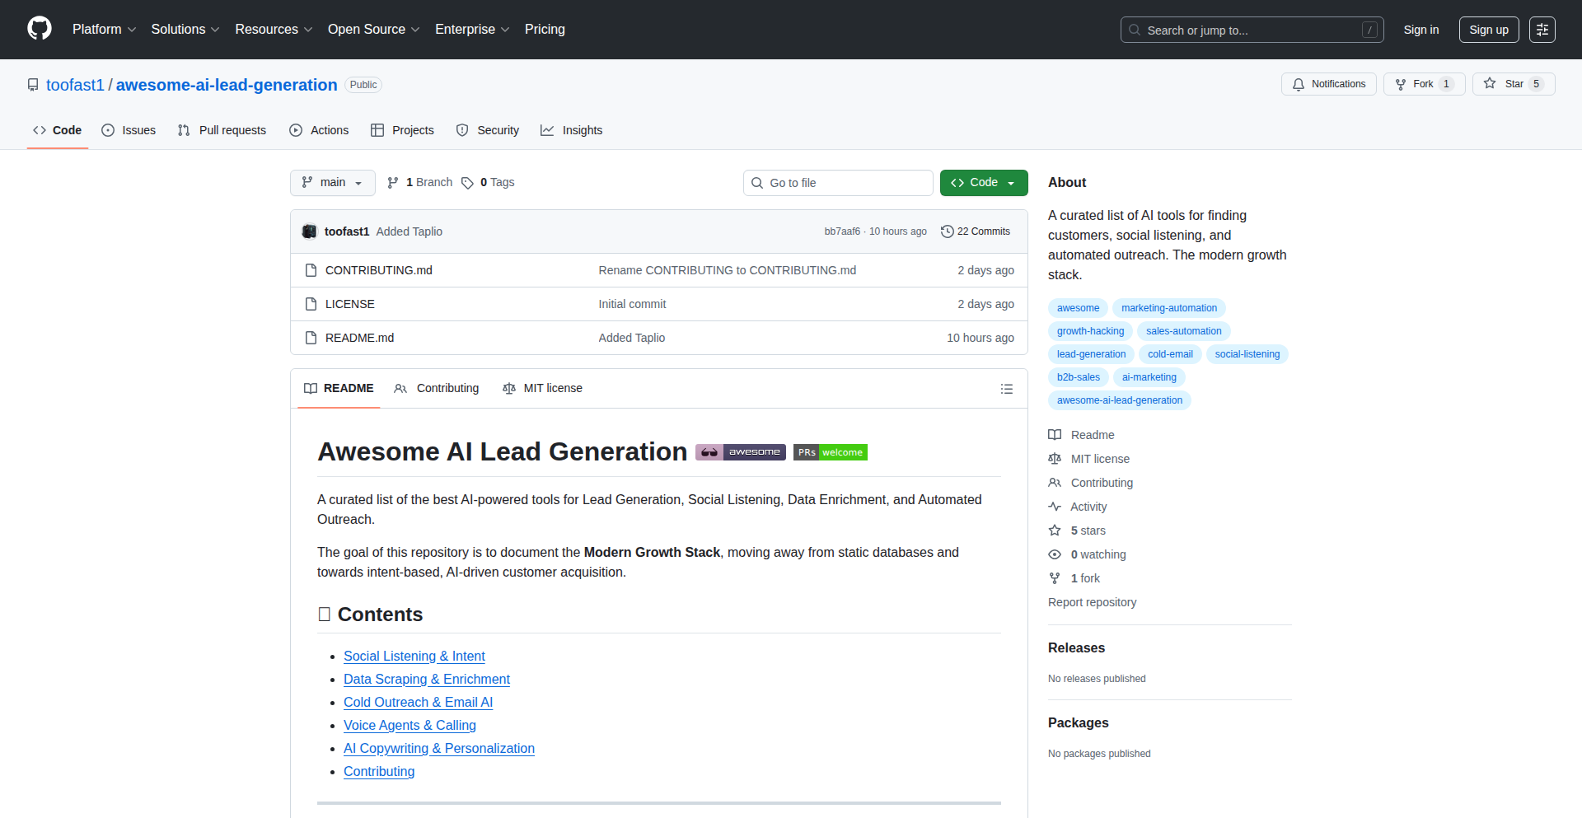The image size is (1582, 818).
Task: Switch to the Issues tab
Action: click(x=129, y=130)
